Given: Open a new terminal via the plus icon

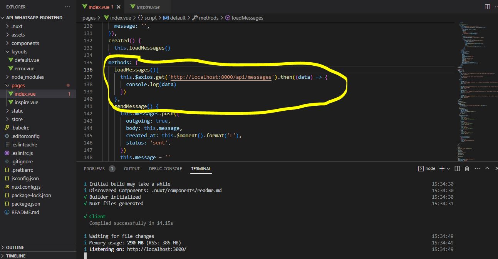Looking at the screenshot, I should click(441, 168).
